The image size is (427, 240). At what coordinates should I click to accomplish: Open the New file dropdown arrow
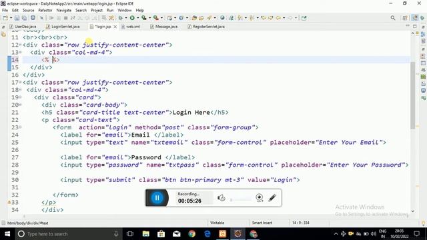(11, 18)
